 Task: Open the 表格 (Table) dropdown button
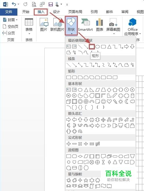[29, 26]
